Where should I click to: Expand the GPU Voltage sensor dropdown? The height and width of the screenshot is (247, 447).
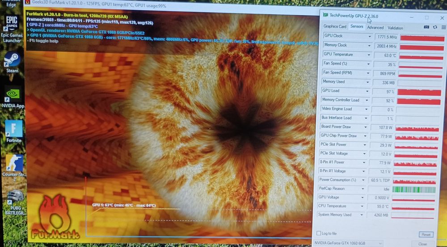point(363,197)
